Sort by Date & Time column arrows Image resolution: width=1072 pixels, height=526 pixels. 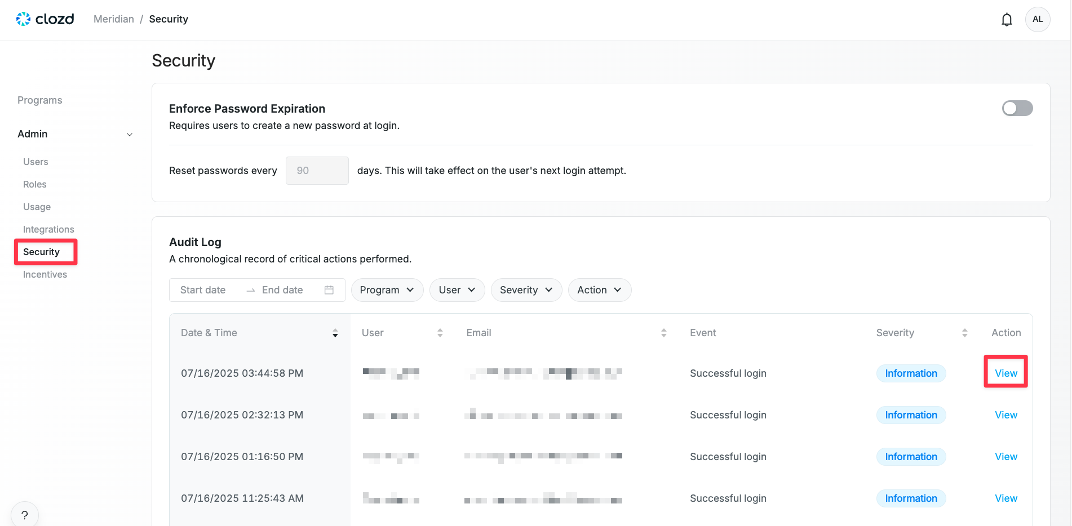pos(335,333)
